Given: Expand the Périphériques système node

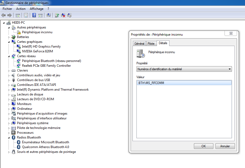Looking at the screenshot, I should click(9, 123).
